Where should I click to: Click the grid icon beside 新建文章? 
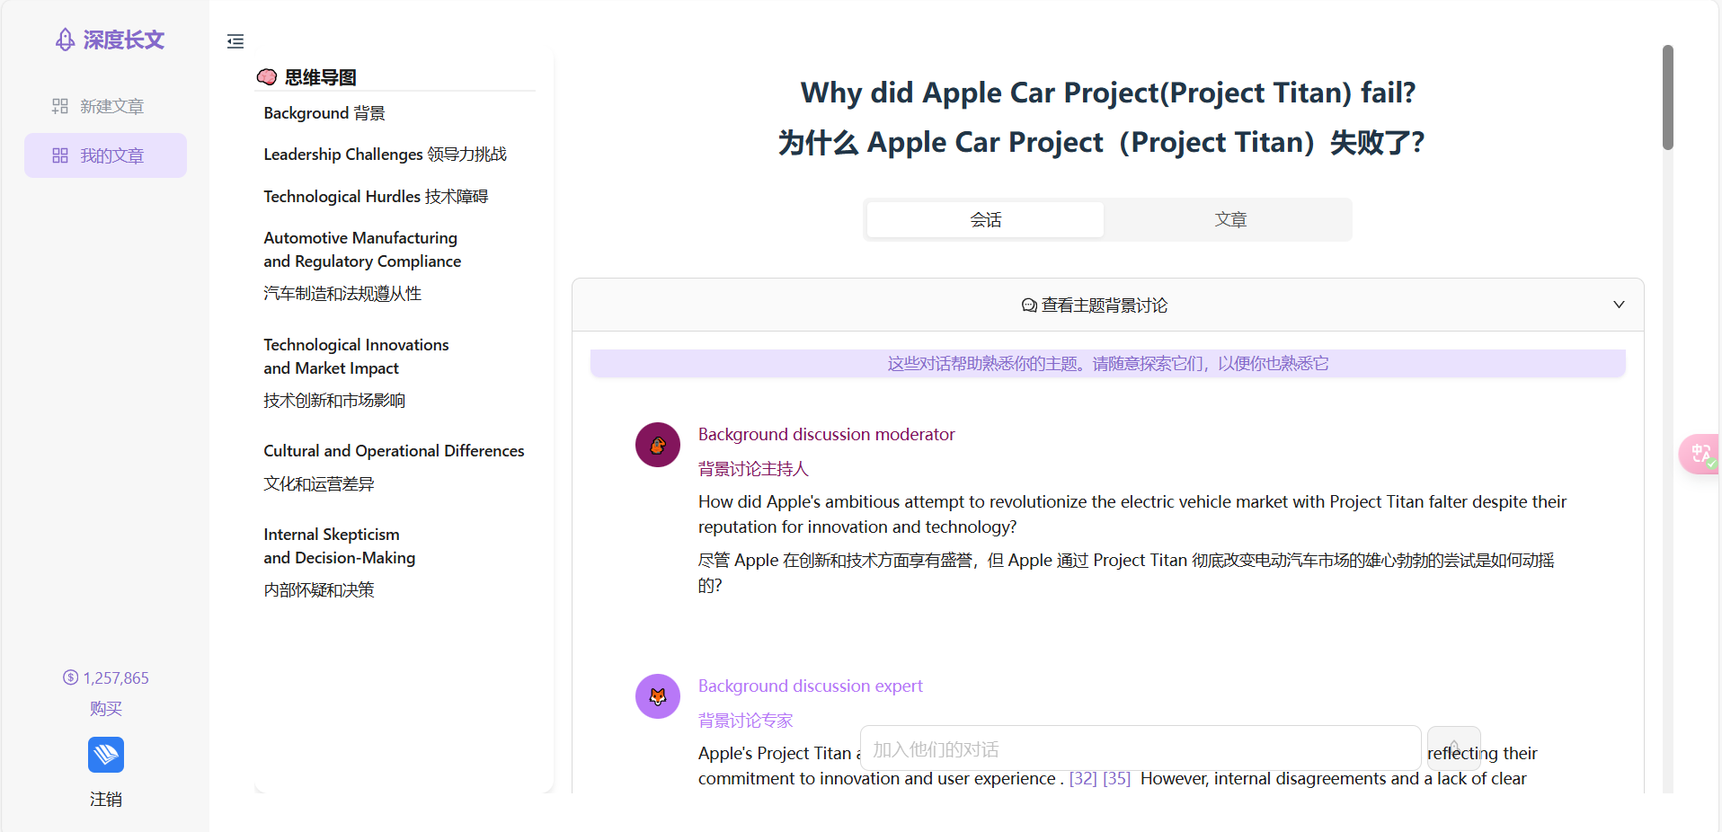[x=60, y=106]
